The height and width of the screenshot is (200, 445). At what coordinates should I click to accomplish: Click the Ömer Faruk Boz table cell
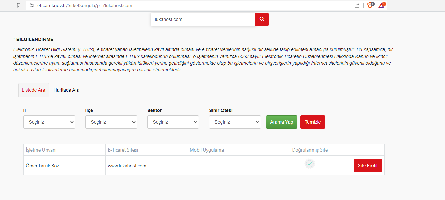(64, 165)
